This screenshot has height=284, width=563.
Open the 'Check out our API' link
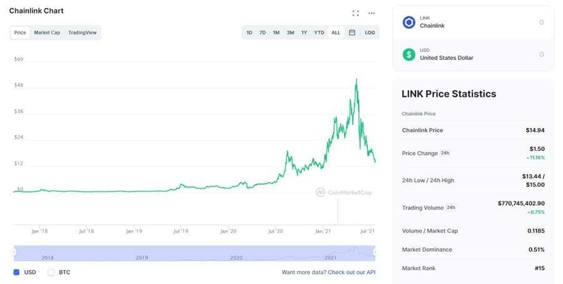[x=352, y=272]
